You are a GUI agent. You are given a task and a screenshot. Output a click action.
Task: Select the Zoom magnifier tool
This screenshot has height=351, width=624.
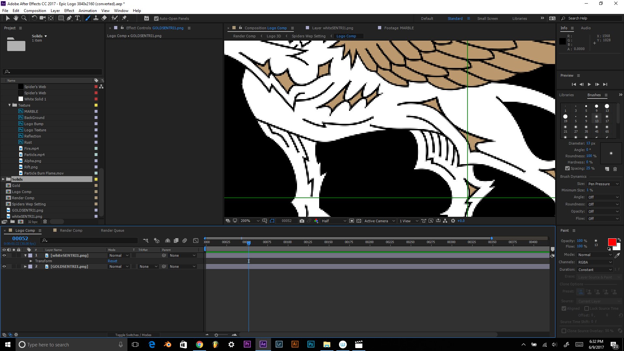coord(24,18)
